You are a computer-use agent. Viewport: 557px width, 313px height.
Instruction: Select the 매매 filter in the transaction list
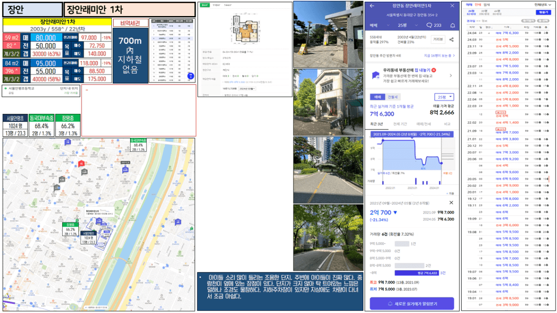[469, 4]
